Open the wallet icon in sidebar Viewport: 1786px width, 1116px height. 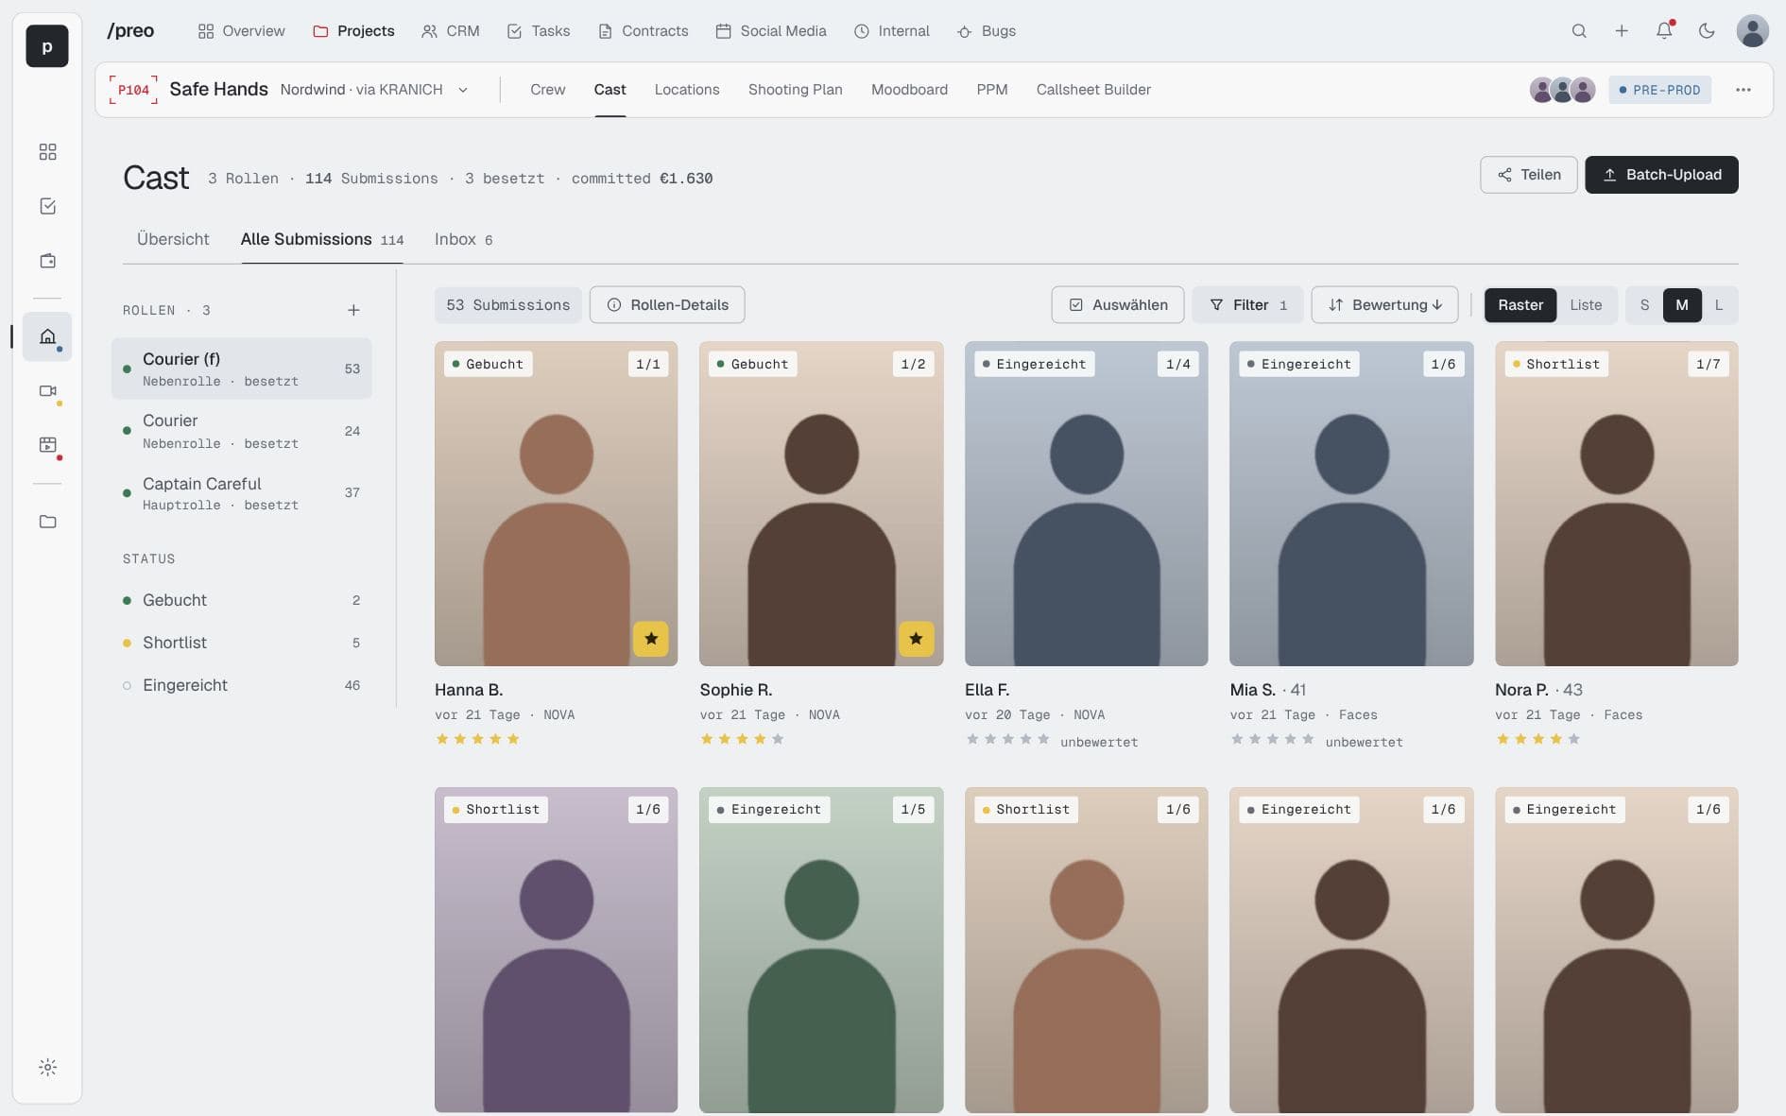point(47,261)
